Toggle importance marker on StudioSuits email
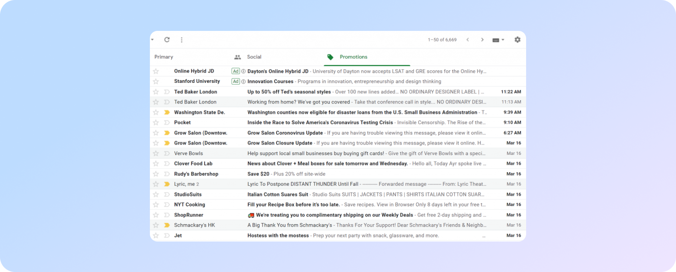The width and height of the screenshot is (676, 272). [167, 194]
